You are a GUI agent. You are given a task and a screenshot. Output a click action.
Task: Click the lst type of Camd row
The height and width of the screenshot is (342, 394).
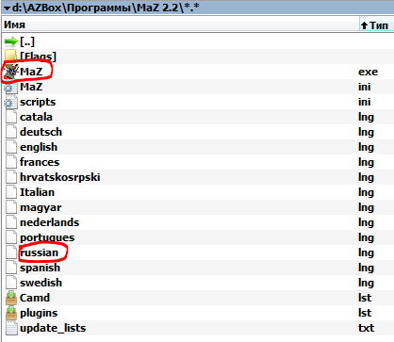click(x=365, y=298)
